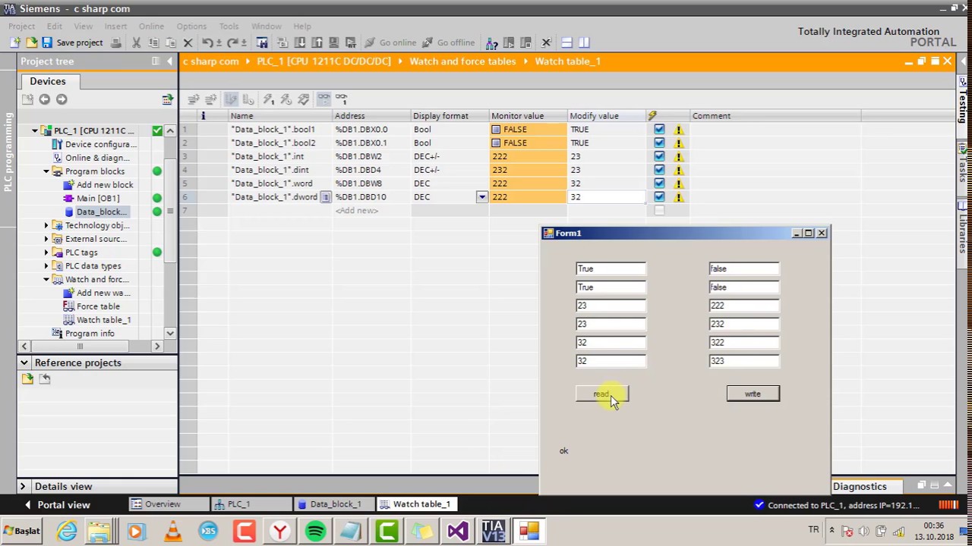Click the write button in Form1

pos(753,394)
